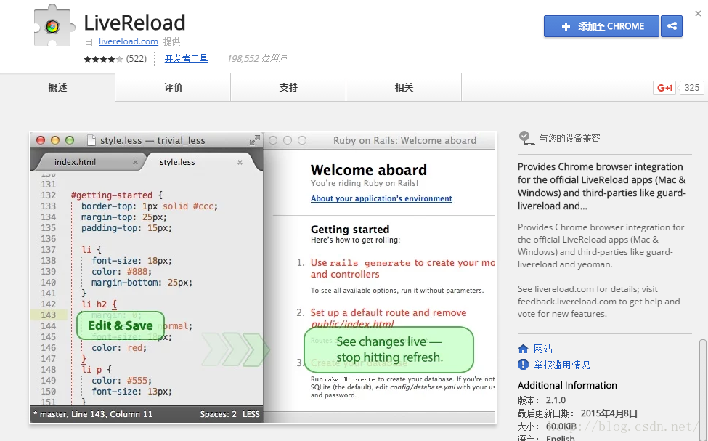Click the home icon next to 网站

point(523,349)
